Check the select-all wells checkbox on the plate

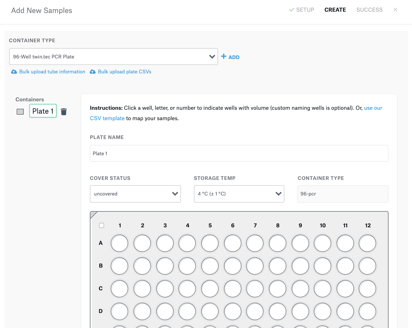(x=101, y=225)
